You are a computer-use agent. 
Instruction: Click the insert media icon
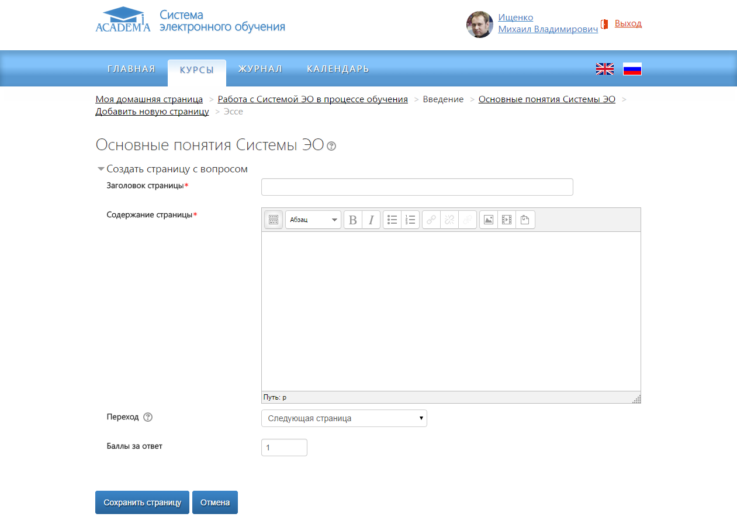[507, 220]
